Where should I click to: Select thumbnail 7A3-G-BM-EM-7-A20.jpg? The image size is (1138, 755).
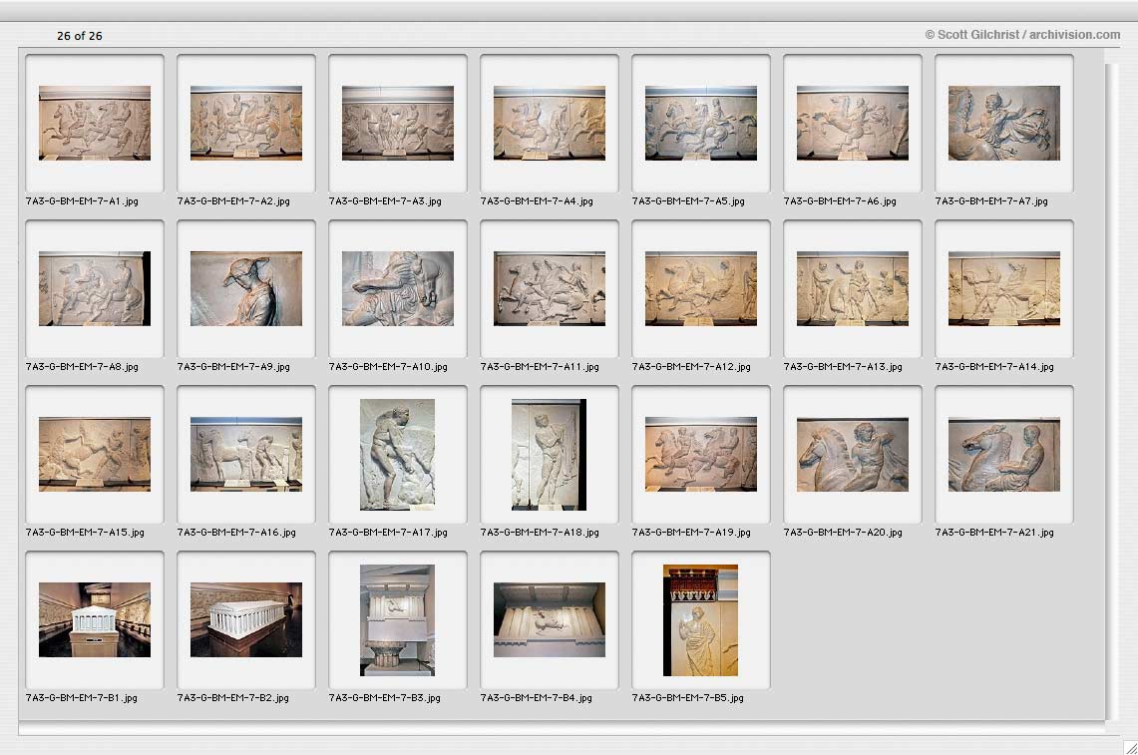(853, 454)
